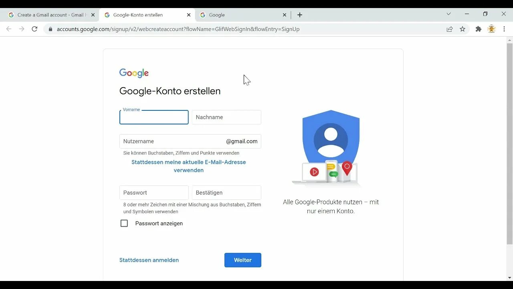
Task: Open the tab search dropdown arrow
Action: (448, 14)
